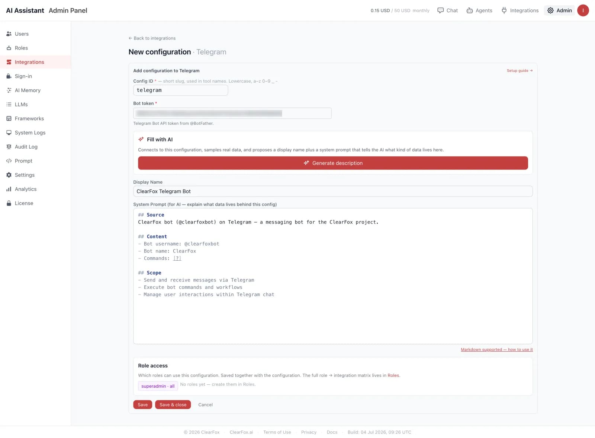
Task: Cancel the new configuration
Action: coord(205,405)
